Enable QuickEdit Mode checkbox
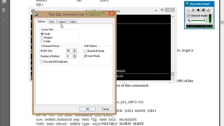 click(85, 51)
